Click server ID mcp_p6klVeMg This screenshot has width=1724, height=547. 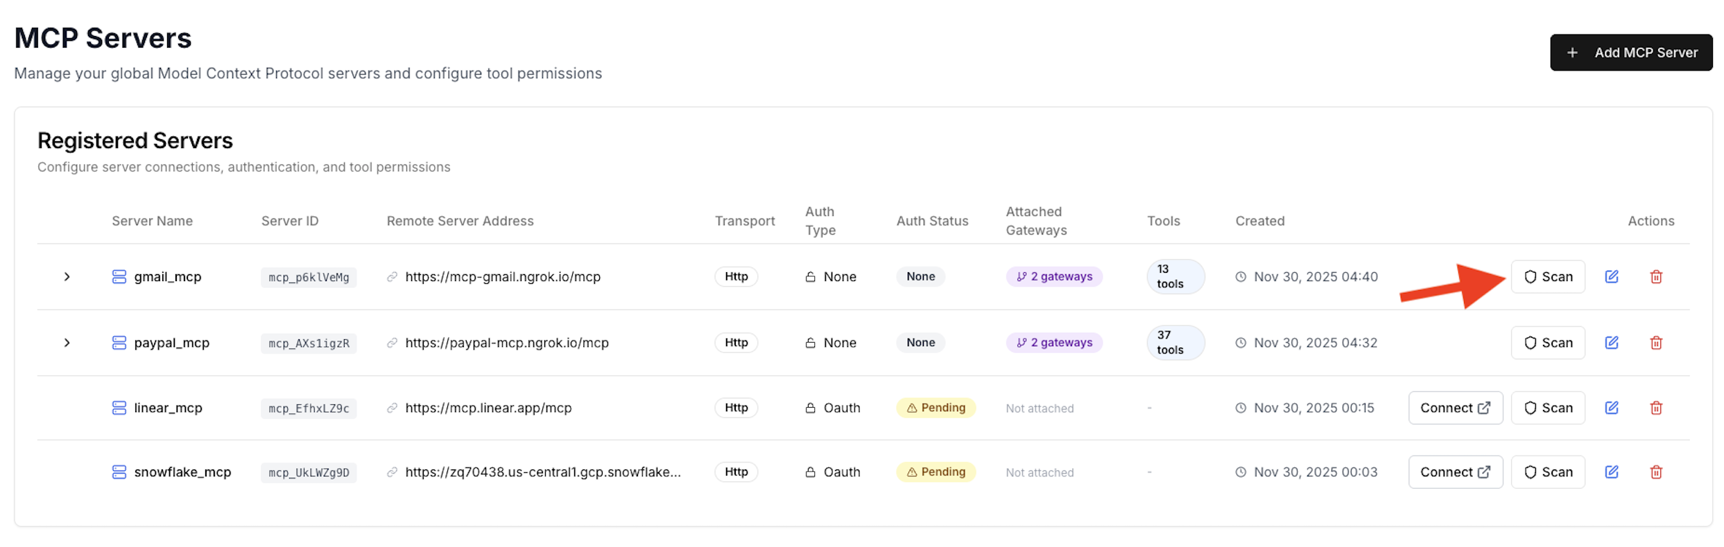pos(309,278)
